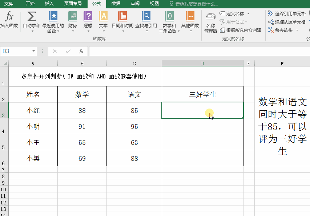Open the Logical (逻辑) functions icon
310x216 pixels.
click(x=88, y=16)
